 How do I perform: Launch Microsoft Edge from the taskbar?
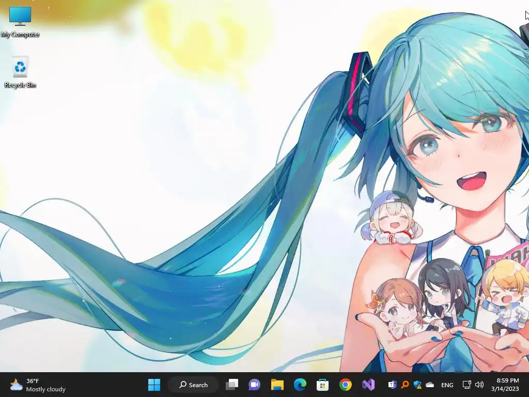coord(300,385)
